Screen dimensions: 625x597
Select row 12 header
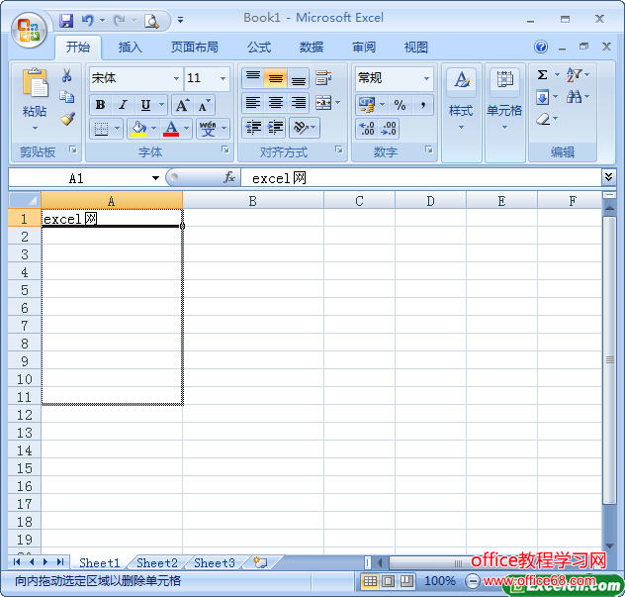click(25, 415)
